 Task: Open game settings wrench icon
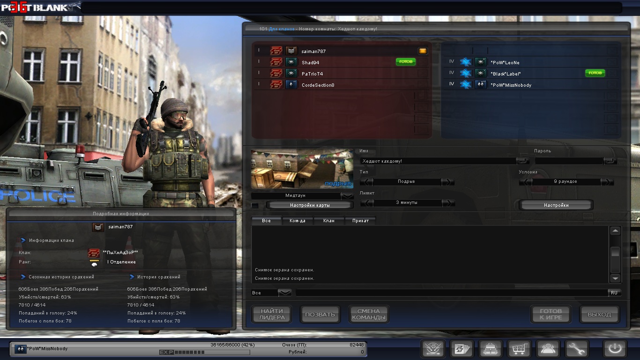pyautogui.click(x=576, y=349)
